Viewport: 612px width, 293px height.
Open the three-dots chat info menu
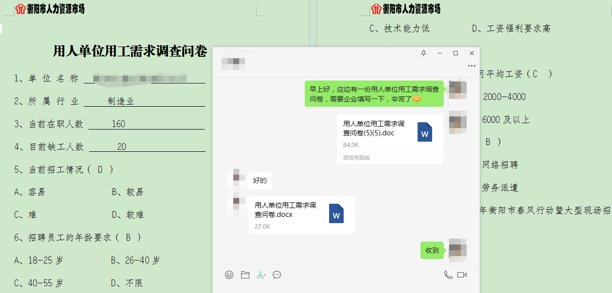click(472, 65)
